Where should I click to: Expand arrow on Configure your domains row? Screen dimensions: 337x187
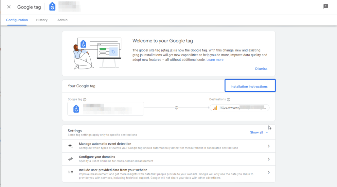click(x=269, y=159)
